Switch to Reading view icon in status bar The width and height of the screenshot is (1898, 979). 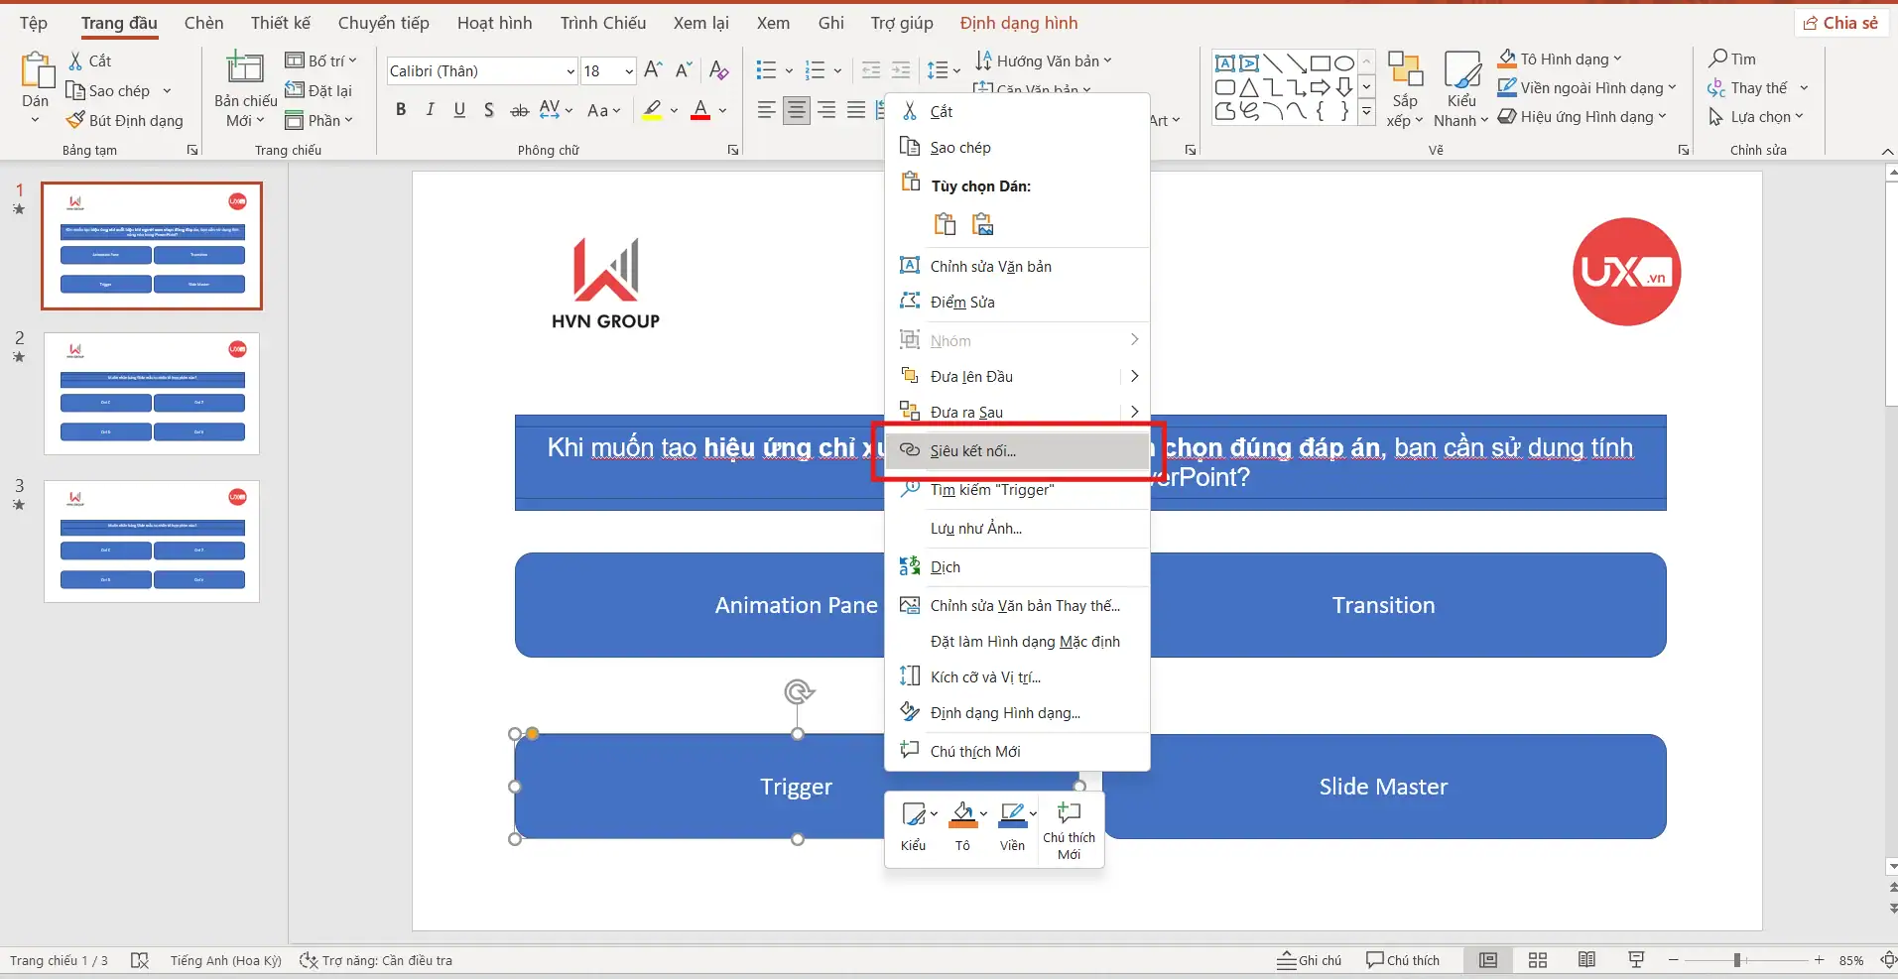click(1586, 959)
